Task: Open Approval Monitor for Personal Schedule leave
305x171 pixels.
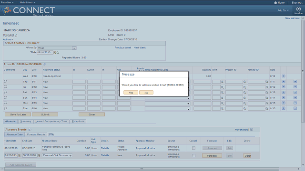Action: 145,148
